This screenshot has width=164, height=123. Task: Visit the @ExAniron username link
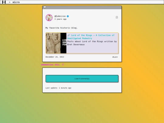pos(60,16)
